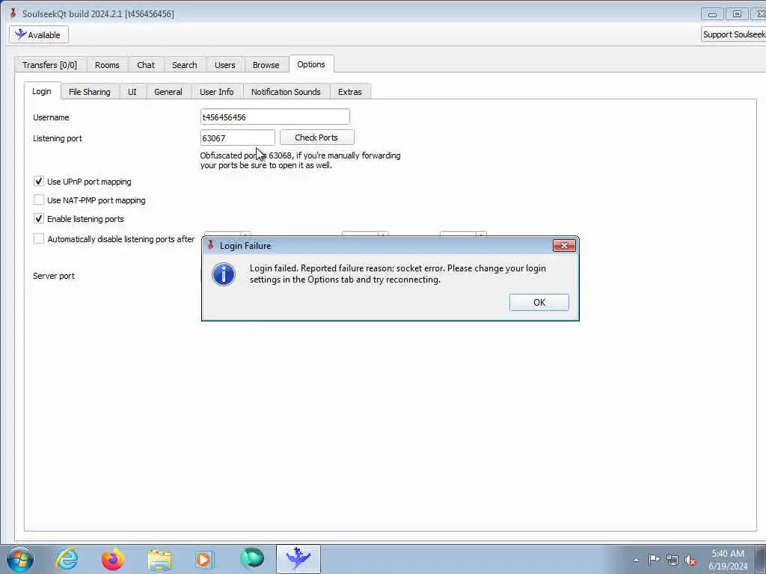Switch to the Transfers [0/0] tab

pyautogui.click(x=50, y=65)
